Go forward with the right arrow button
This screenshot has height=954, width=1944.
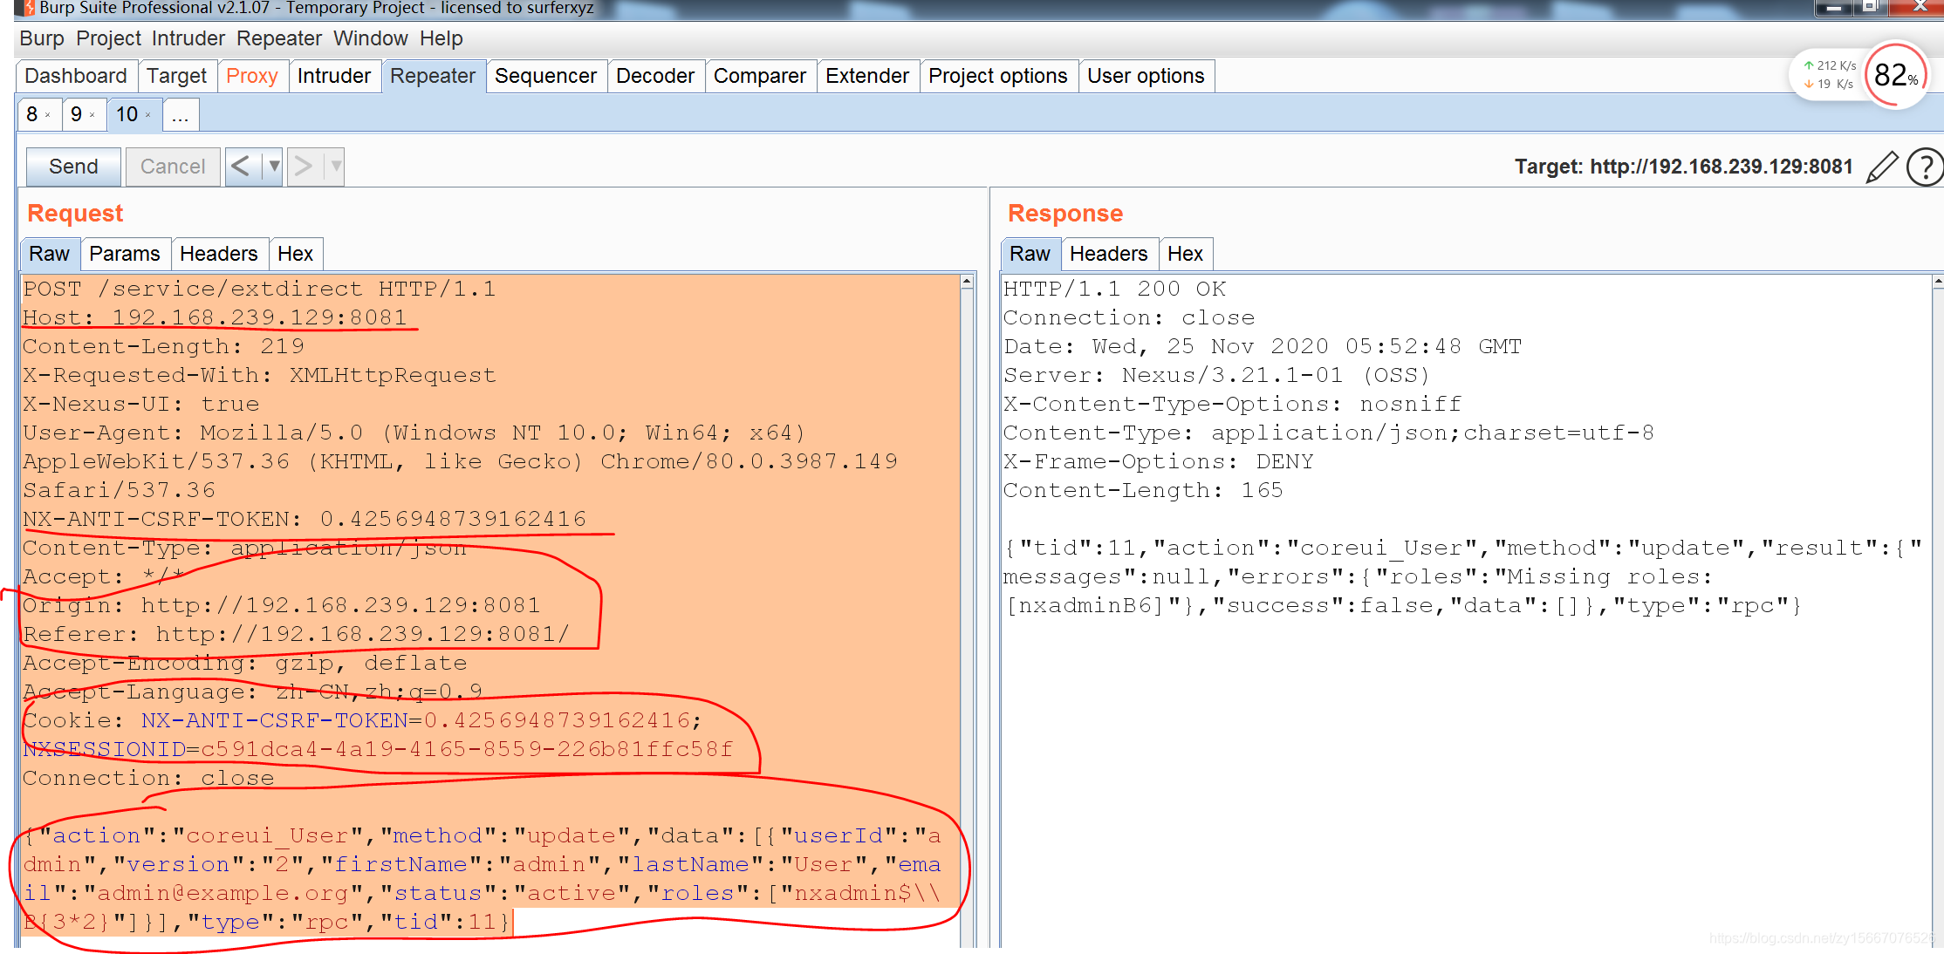click(x=303, y=166)
